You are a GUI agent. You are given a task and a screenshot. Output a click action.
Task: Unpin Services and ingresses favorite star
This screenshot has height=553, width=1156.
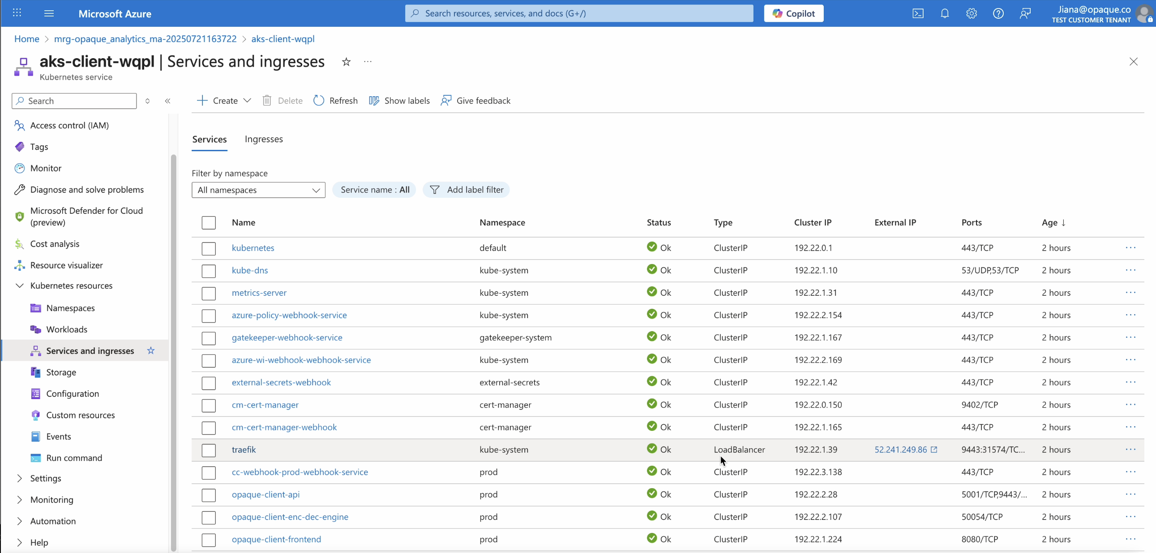[x=151, y=351]
